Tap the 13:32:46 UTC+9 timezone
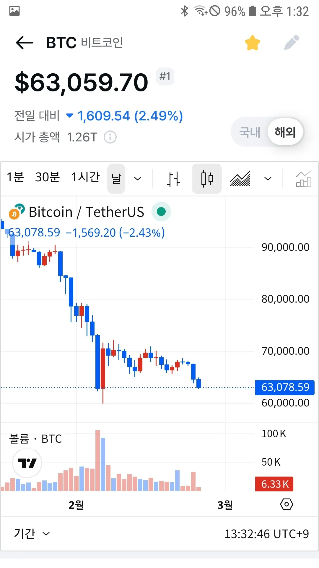Image resolution: width=319 pixels, height=568 pixels. coord(266,534)
